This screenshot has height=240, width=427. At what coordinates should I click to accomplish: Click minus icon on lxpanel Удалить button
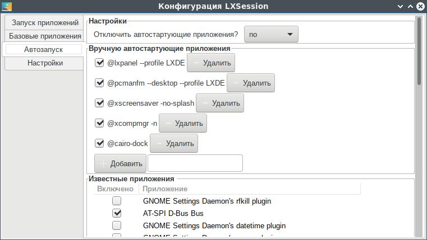pyautogui.click(x=195, y=63)
